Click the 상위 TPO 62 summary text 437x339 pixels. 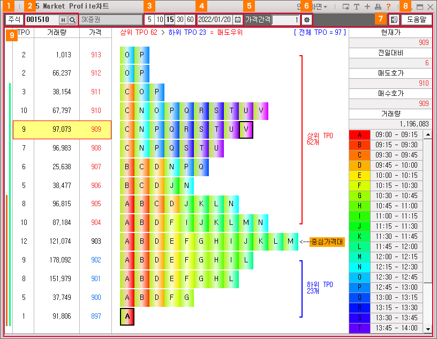[139, 33]
